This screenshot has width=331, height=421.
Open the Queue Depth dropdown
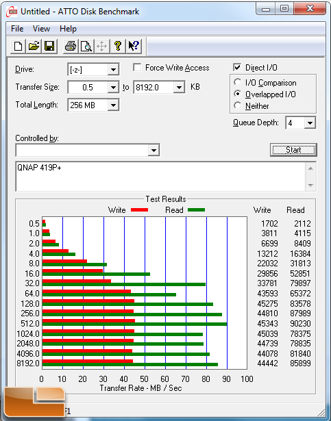pyautogui.click(x=310, y=123)
